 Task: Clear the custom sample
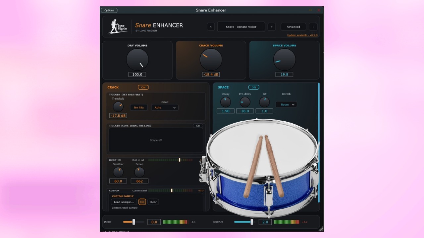pos(153,202)
